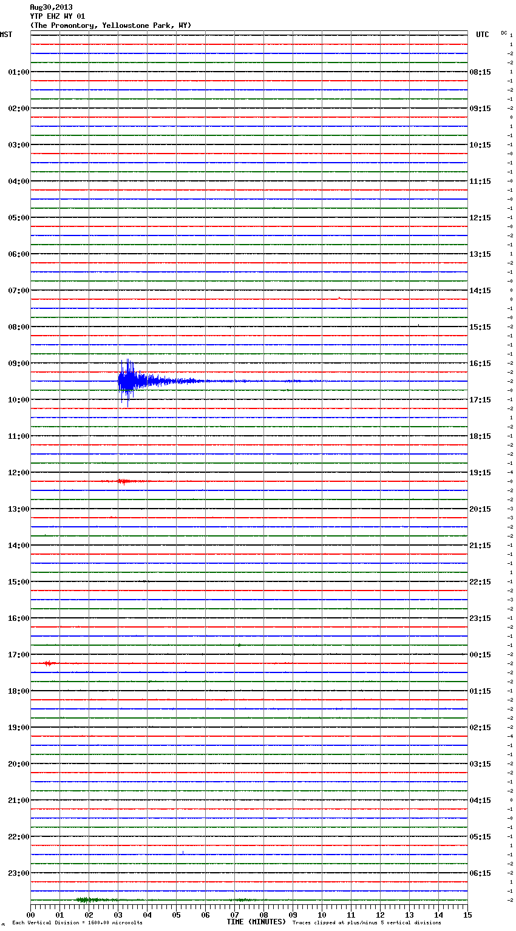
Task: Click minute axis tick label 09
Action: (293, 915)
